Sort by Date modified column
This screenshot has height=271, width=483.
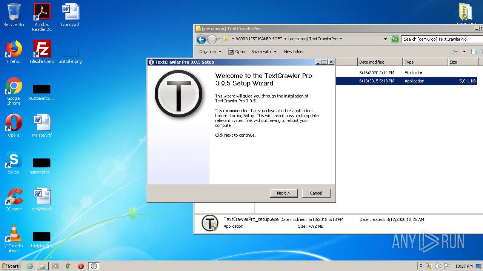tap(380, 62)
